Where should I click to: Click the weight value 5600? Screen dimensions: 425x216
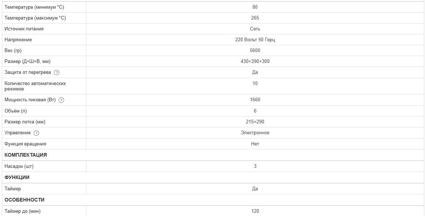255,50
